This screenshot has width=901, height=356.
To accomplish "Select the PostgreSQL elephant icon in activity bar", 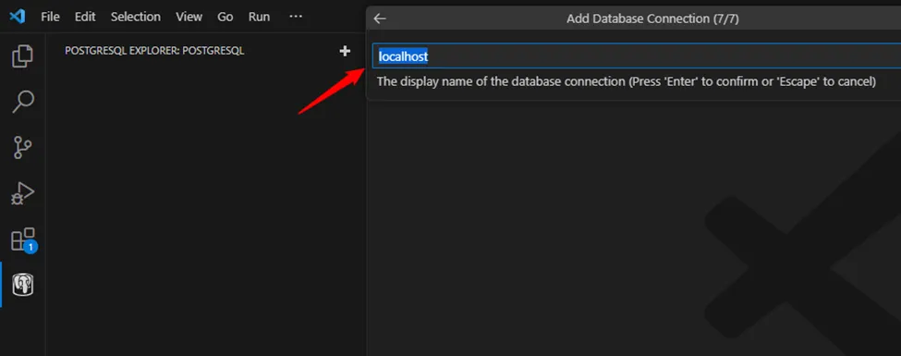I will tap(23, 285).
